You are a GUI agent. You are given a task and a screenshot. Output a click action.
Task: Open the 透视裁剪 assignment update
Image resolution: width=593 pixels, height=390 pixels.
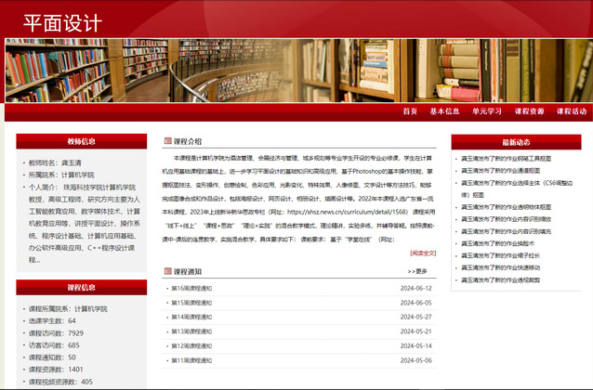[x=500, y=280]
